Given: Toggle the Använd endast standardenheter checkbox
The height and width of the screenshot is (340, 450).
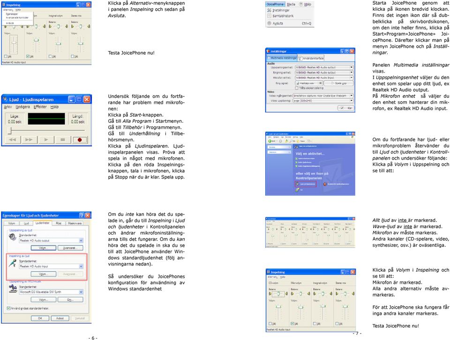Looking at the screenshot, I should tap(8, 308).
